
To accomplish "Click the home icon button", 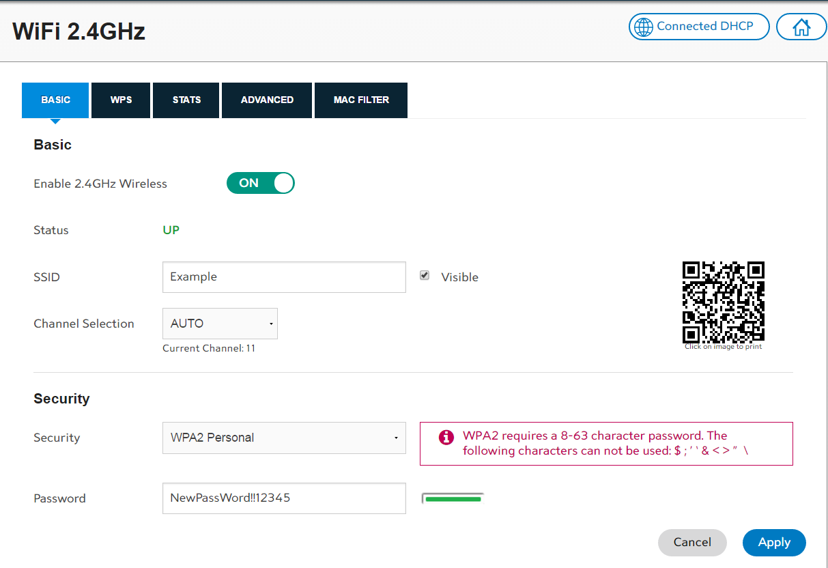I will pos(801,27).
